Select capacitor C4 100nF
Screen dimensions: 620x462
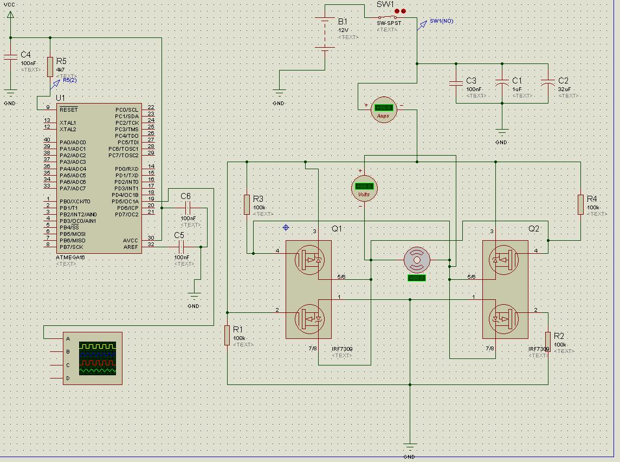click(10, 56)
